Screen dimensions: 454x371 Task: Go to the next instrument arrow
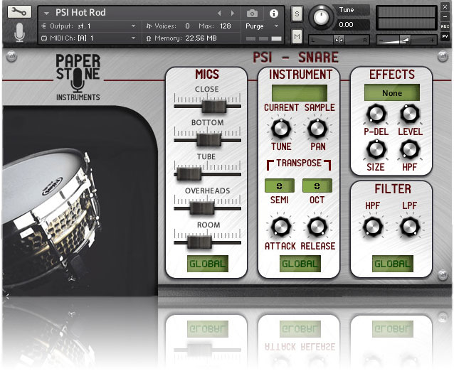point(231,13)
